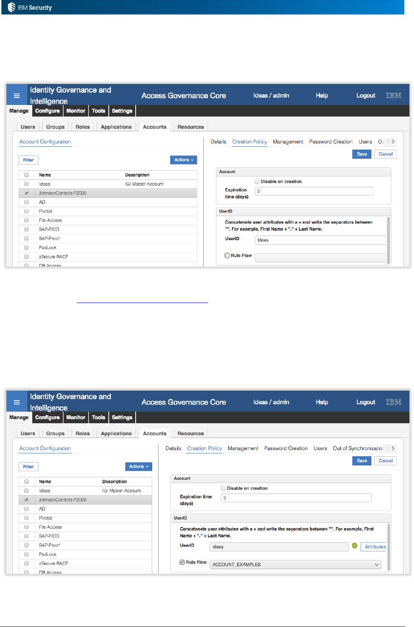
Task: Click the UserID panel scrollbar in the upper screenshot
Action: coord(388,240)
